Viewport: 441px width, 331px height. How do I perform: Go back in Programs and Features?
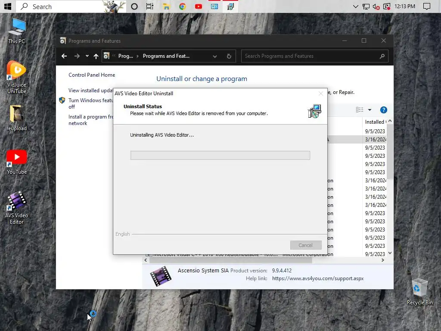click(x=64, y=56)
